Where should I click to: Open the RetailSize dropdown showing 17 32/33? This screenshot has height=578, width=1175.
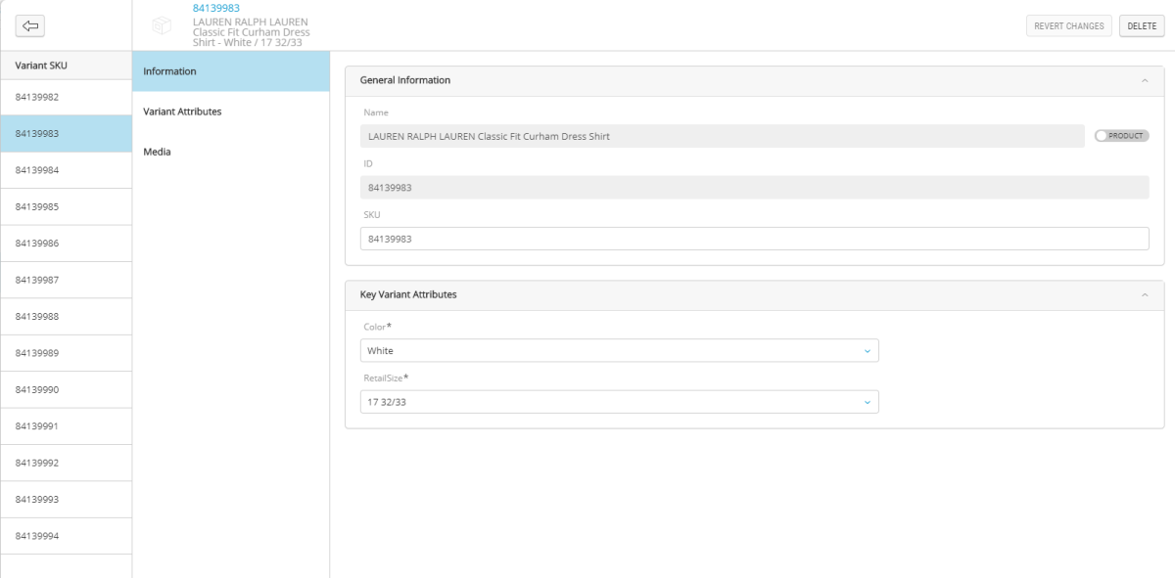tap(619, 402)
